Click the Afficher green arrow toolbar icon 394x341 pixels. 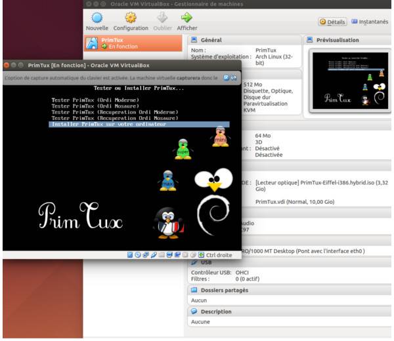(x=186, y=18)
